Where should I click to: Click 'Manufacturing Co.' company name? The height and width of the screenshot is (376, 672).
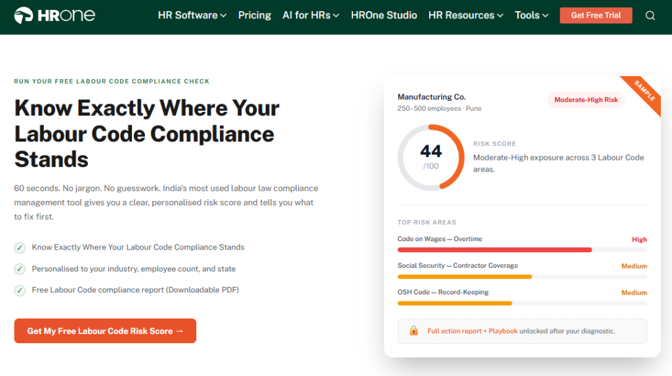pyautogui.click(x=432, y=97)
